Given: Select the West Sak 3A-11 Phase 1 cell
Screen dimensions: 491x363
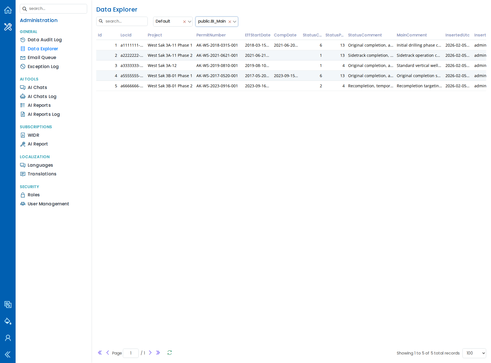Looking at the screenshot, I should 170,45.
